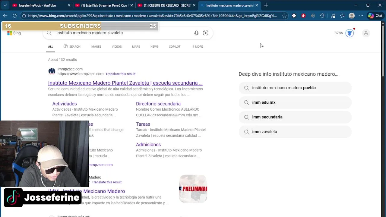Open the Favorites list icon
The width and height of the screenshot is (386, 217).
pyautogui.click(x=342, y=16)
